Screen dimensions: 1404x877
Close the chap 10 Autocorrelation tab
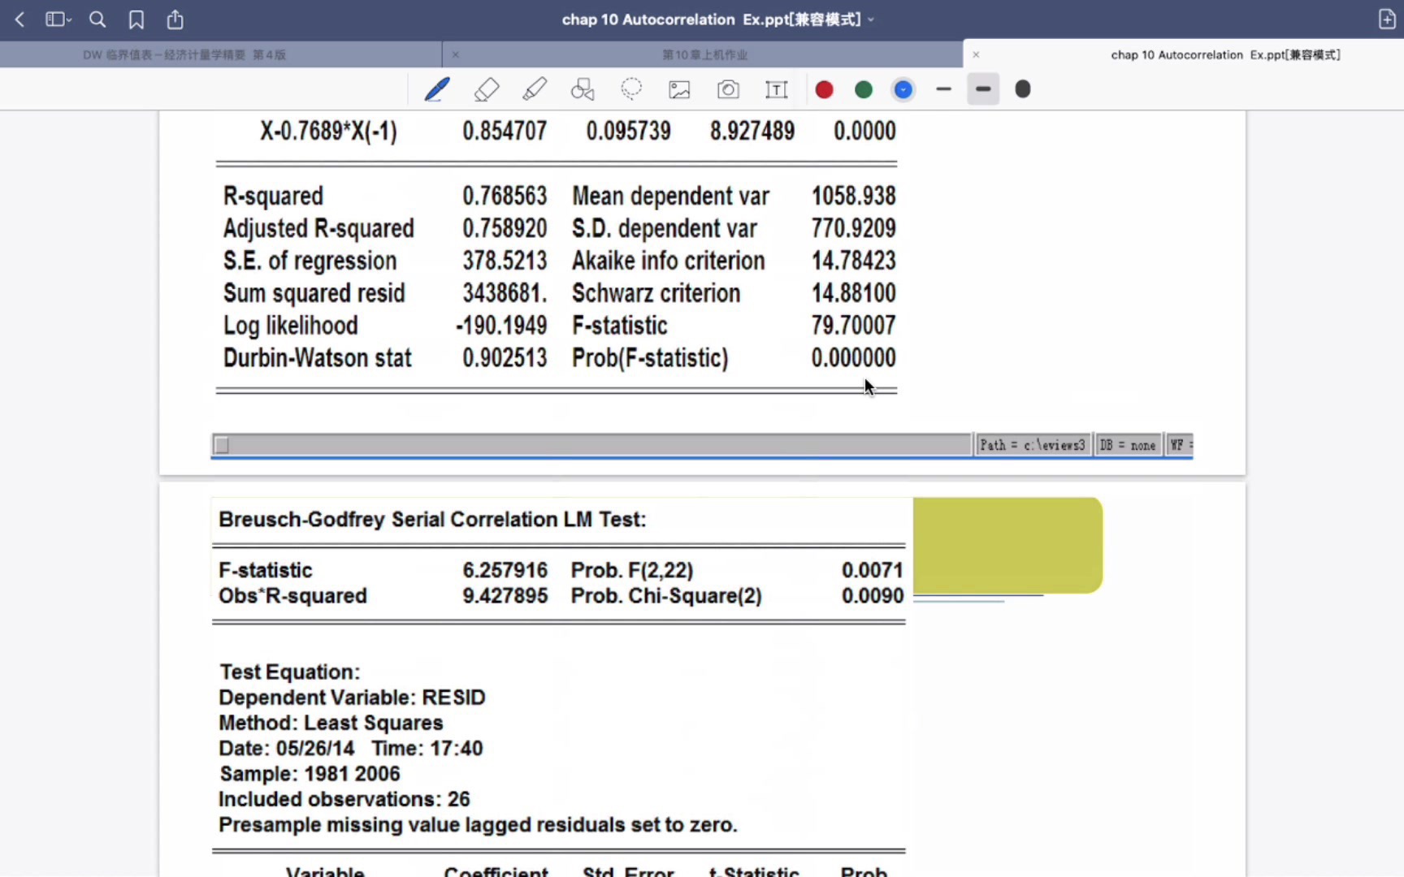[976, 54]
